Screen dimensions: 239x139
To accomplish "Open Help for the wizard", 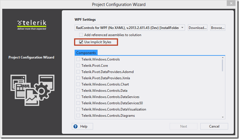I will (82, 126).
